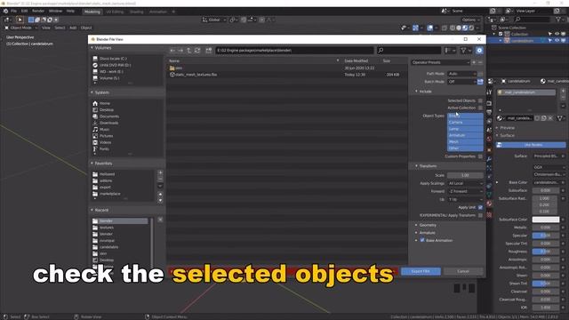Open the File menu
The width and height of the screenshot is (569, 320).
(13, 12)
